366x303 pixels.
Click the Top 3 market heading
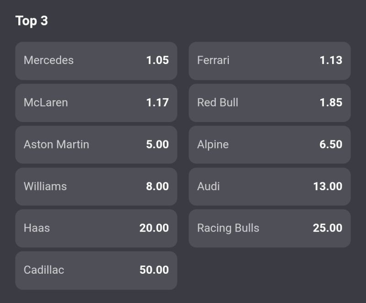[x=32, y=21]
